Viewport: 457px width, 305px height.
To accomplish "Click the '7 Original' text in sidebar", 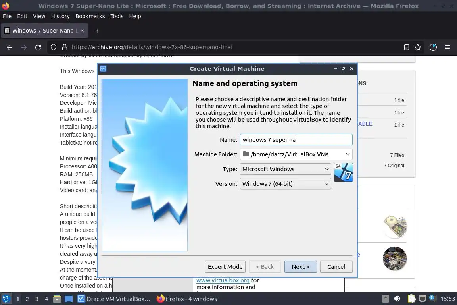I will coord(394,166).
